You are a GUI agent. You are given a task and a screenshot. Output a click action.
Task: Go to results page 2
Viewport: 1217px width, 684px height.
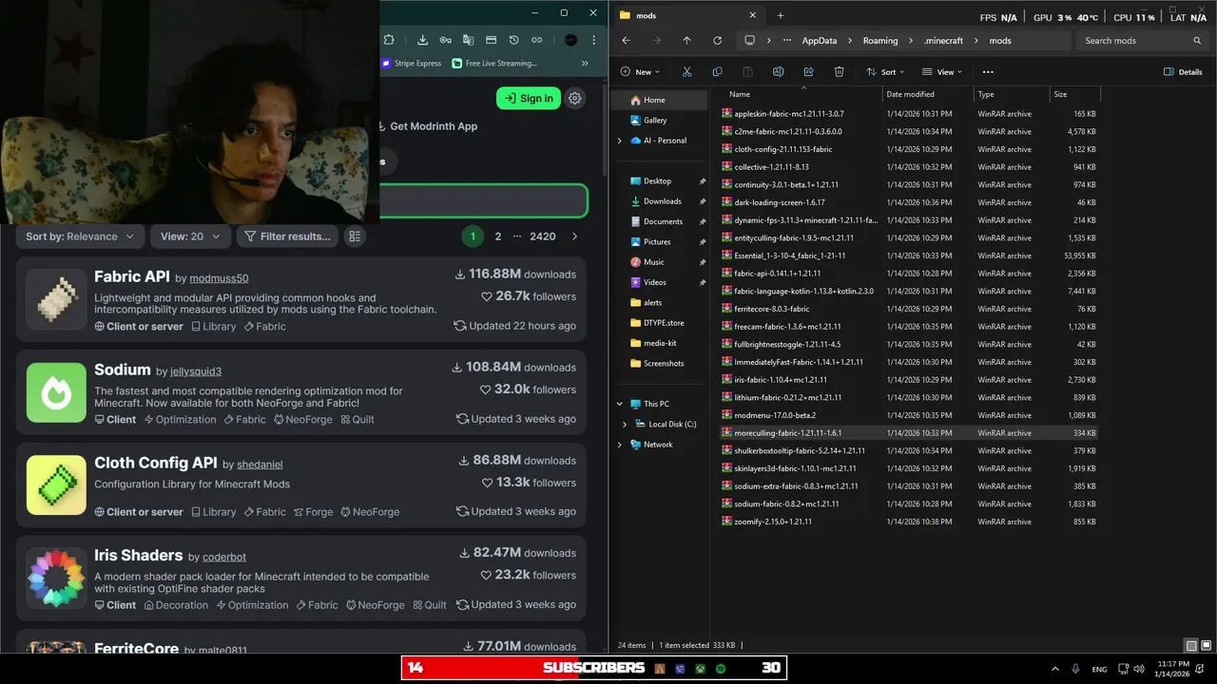(x=497, y=237)
